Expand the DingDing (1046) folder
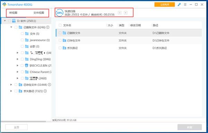This screenshot has width=208, height=133. tap(17, 59)
